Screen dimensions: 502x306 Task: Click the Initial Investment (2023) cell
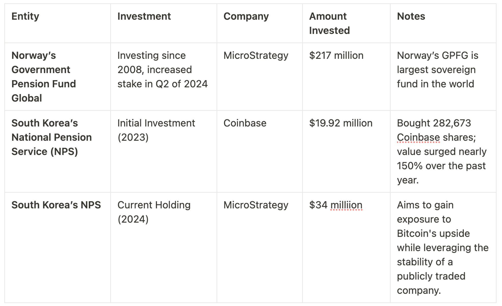click(164, 151)
